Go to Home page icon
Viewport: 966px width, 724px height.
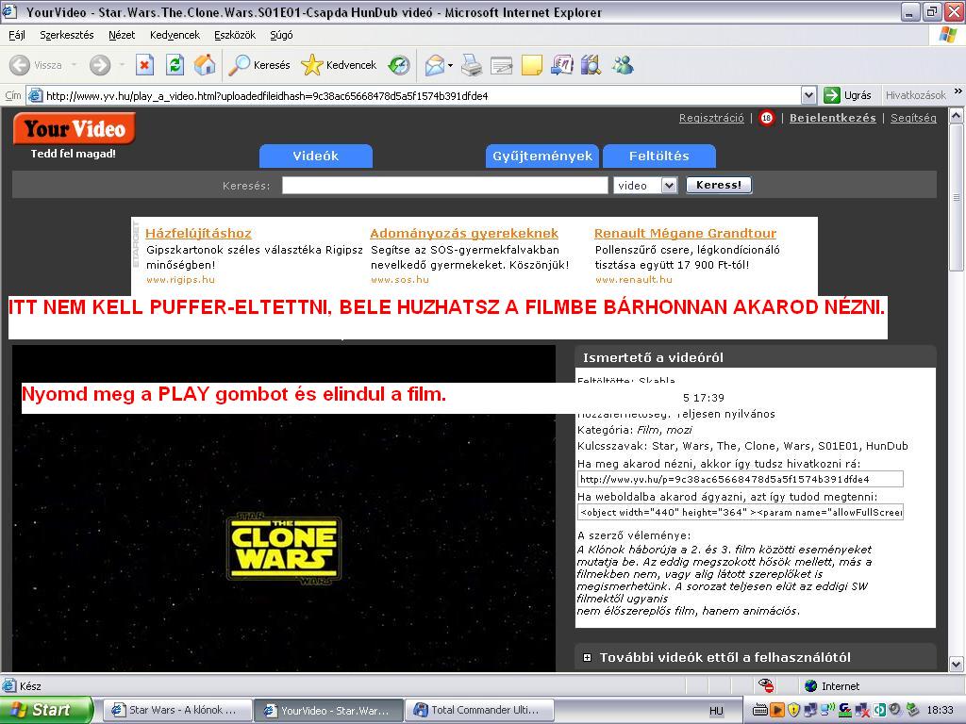coord(205,65)
